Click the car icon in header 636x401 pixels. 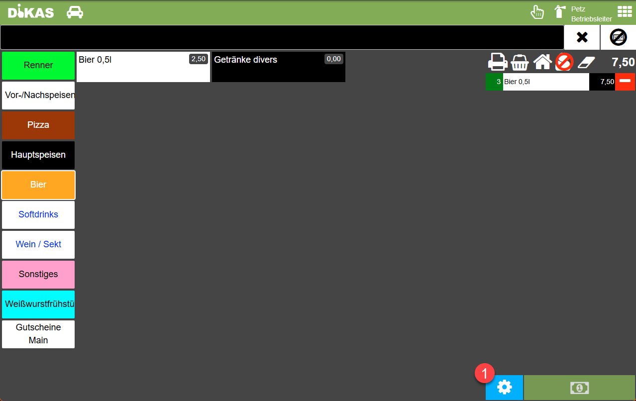point(75,12)
